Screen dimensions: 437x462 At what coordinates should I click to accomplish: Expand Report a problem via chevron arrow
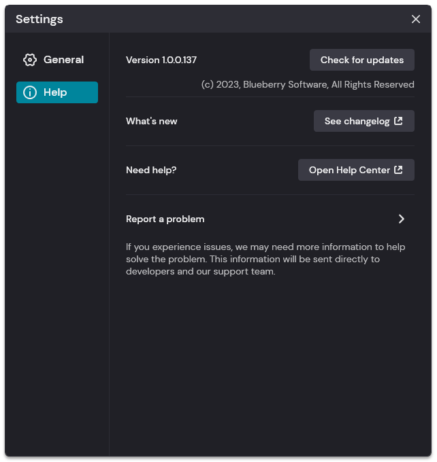pyautogui.click(x=402, y=219)
